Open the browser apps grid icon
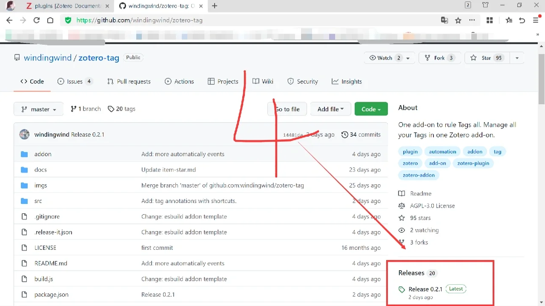545x306 pixels. point(490,20)
